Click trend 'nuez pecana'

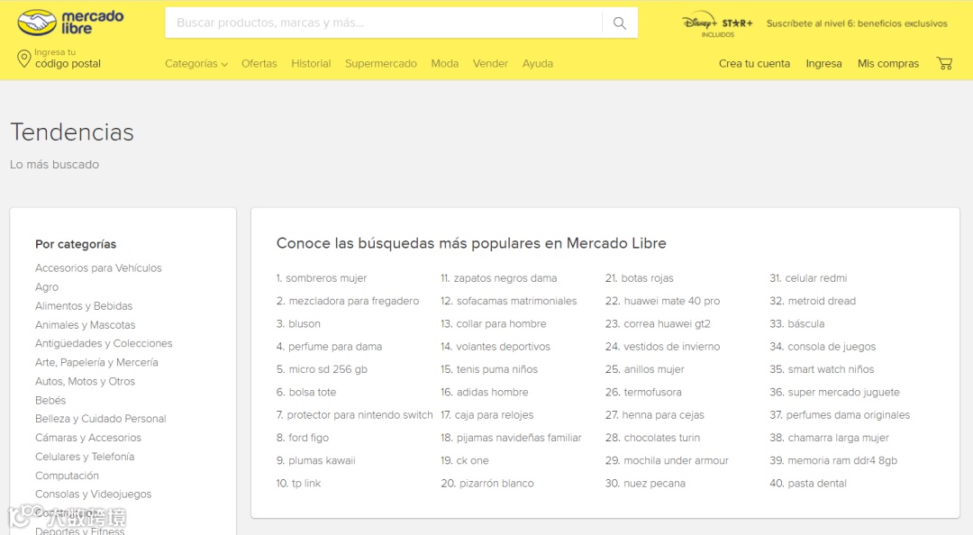(x=654, y=484)
